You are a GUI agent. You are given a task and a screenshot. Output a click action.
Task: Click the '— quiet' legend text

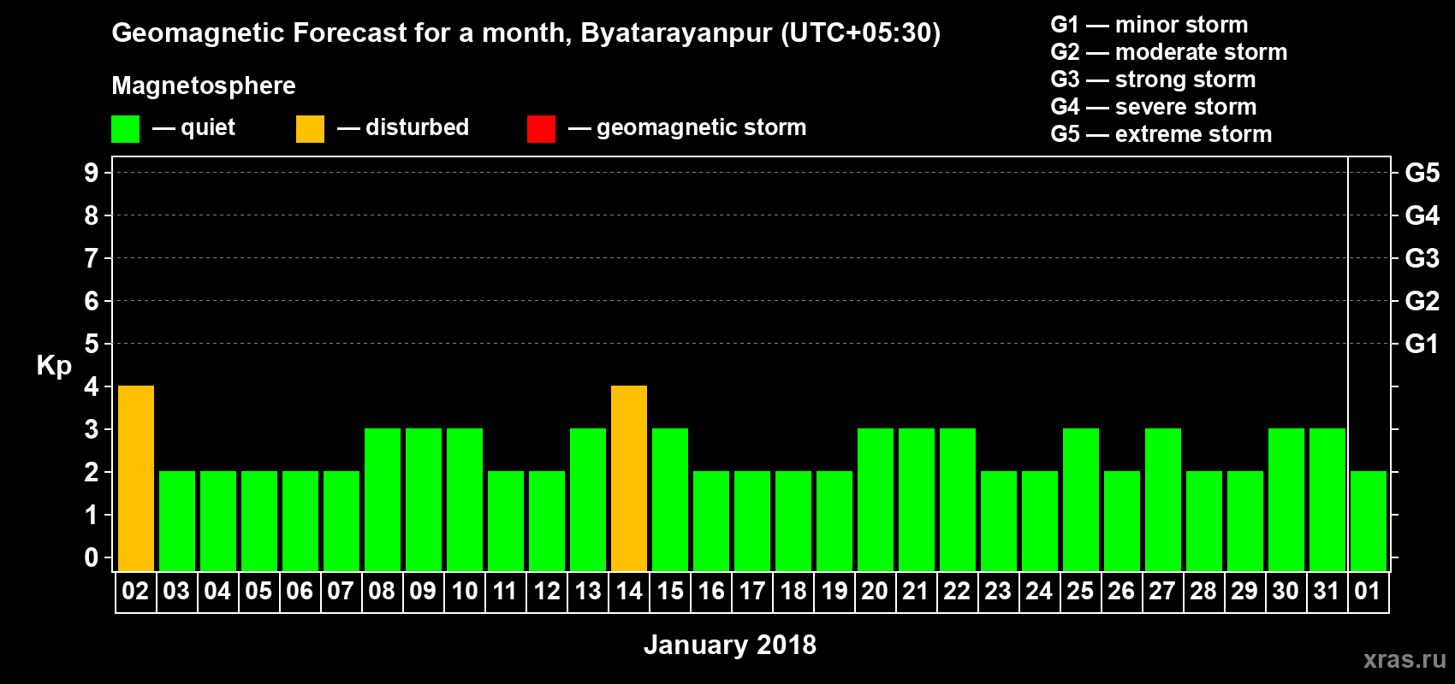tap(194, 128)
